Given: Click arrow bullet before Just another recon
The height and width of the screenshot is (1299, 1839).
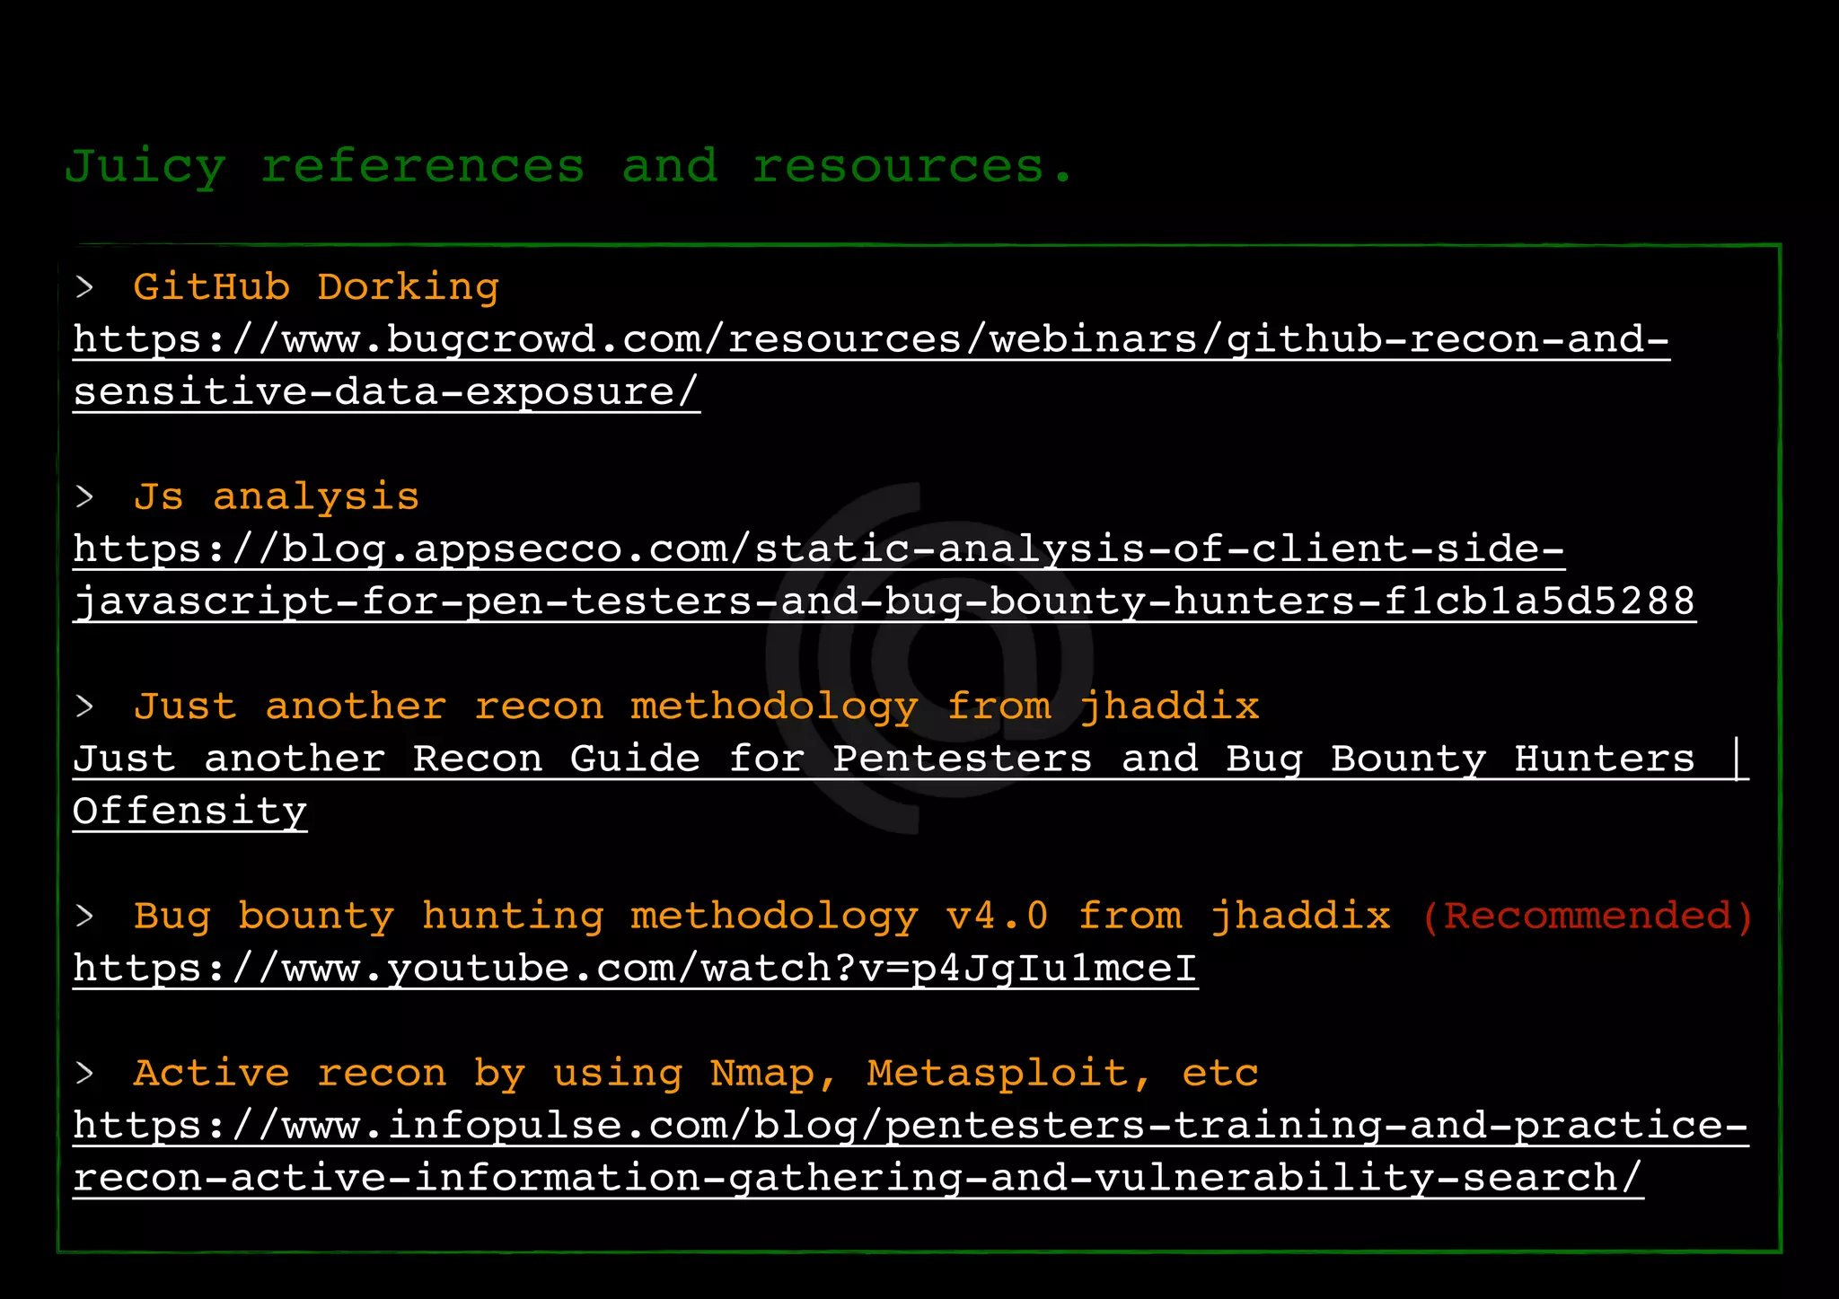Looking at the screenshot, I should tap(85, 707).
